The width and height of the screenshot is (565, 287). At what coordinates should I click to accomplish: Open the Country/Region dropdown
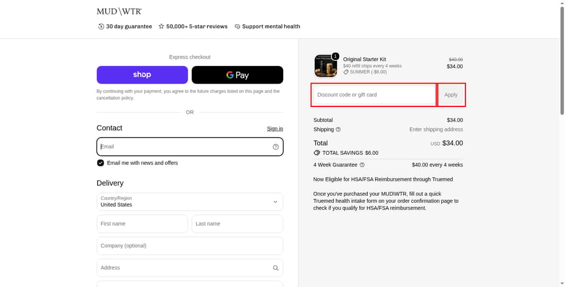click(190, 202)
